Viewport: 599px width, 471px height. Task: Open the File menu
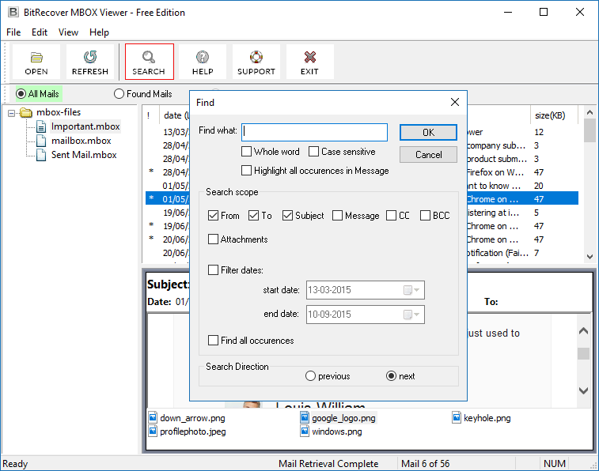point(13,32)
